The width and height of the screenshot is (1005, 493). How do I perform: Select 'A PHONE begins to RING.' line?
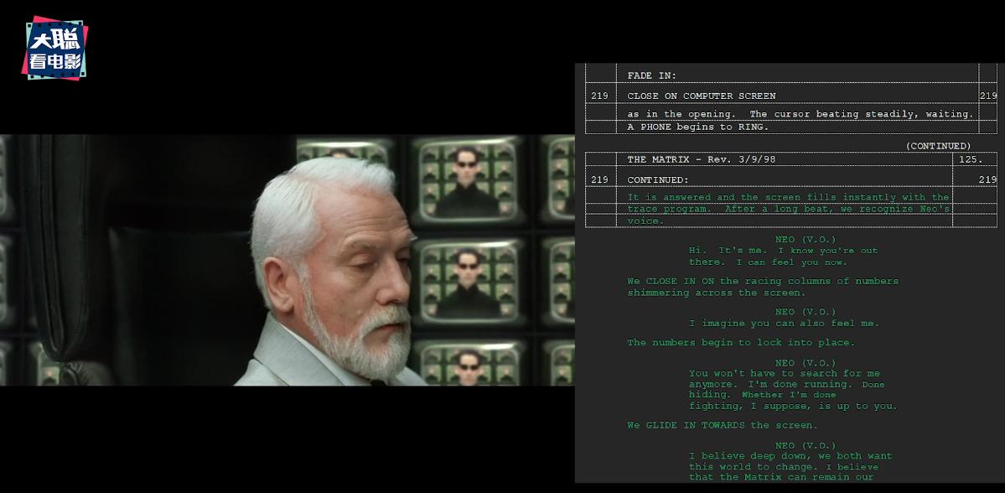tap(698, 127)
